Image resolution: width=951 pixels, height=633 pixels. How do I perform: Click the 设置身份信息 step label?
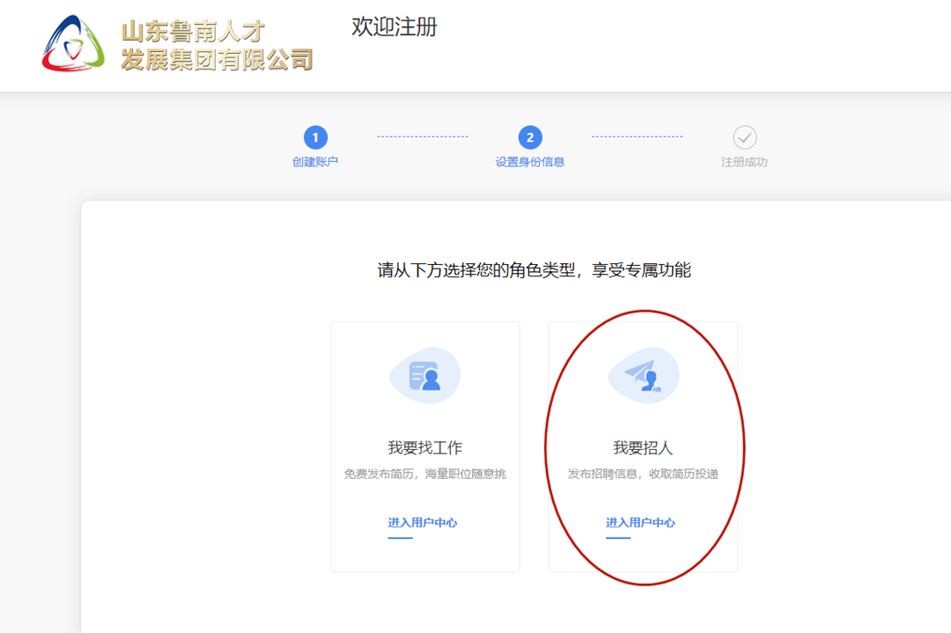[x=530, y=162]
